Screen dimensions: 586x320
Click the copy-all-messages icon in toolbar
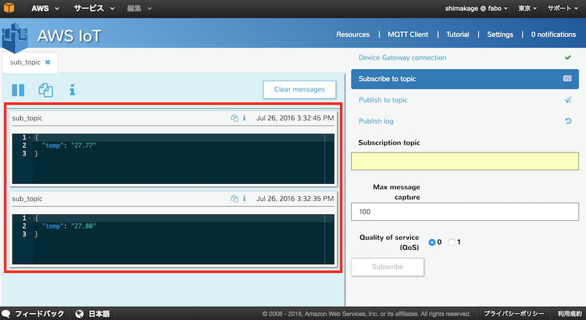click(x=46, y=90)
